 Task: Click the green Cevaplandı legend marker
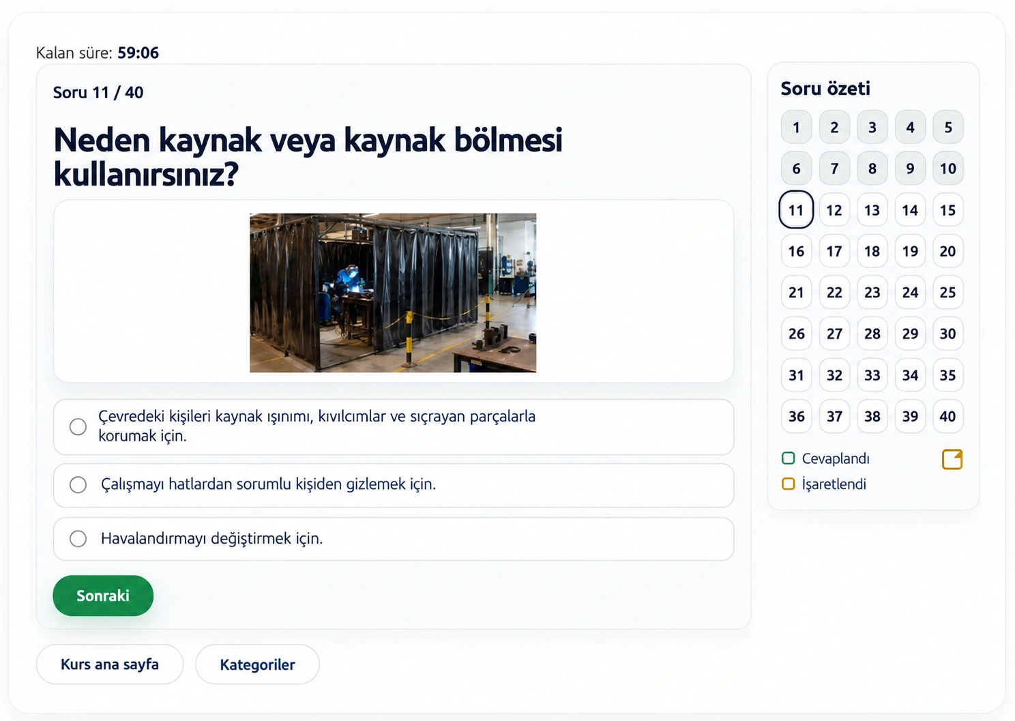tap(789, 458)
